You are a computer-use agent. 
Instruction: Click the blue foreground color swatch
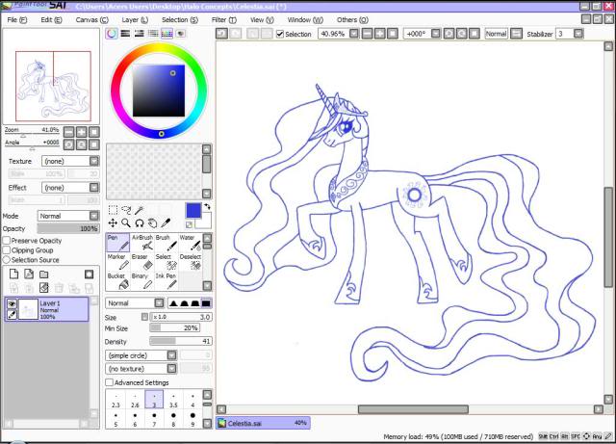pos(193,211)
